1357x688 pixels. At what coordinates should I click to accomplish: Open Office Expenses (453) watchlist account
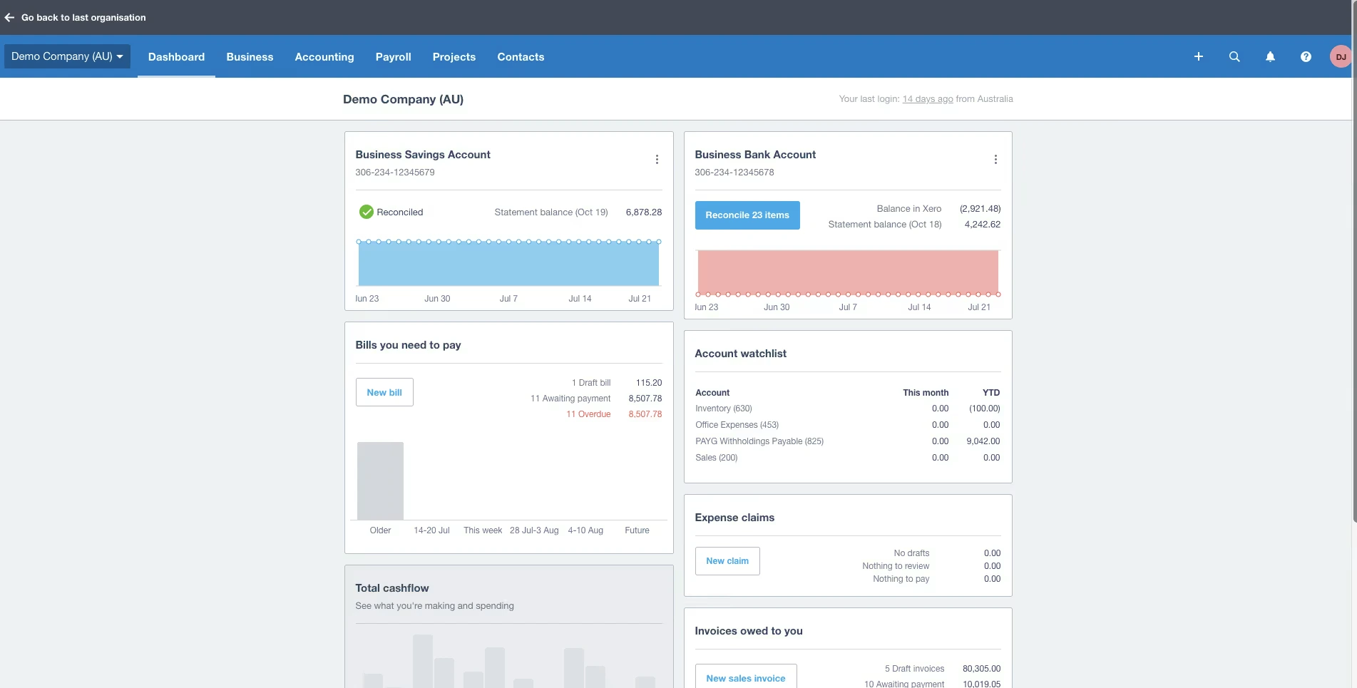point(737,425)
